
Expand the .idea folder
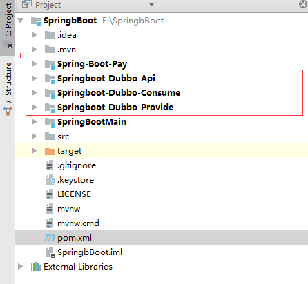[x=35, y=35]
